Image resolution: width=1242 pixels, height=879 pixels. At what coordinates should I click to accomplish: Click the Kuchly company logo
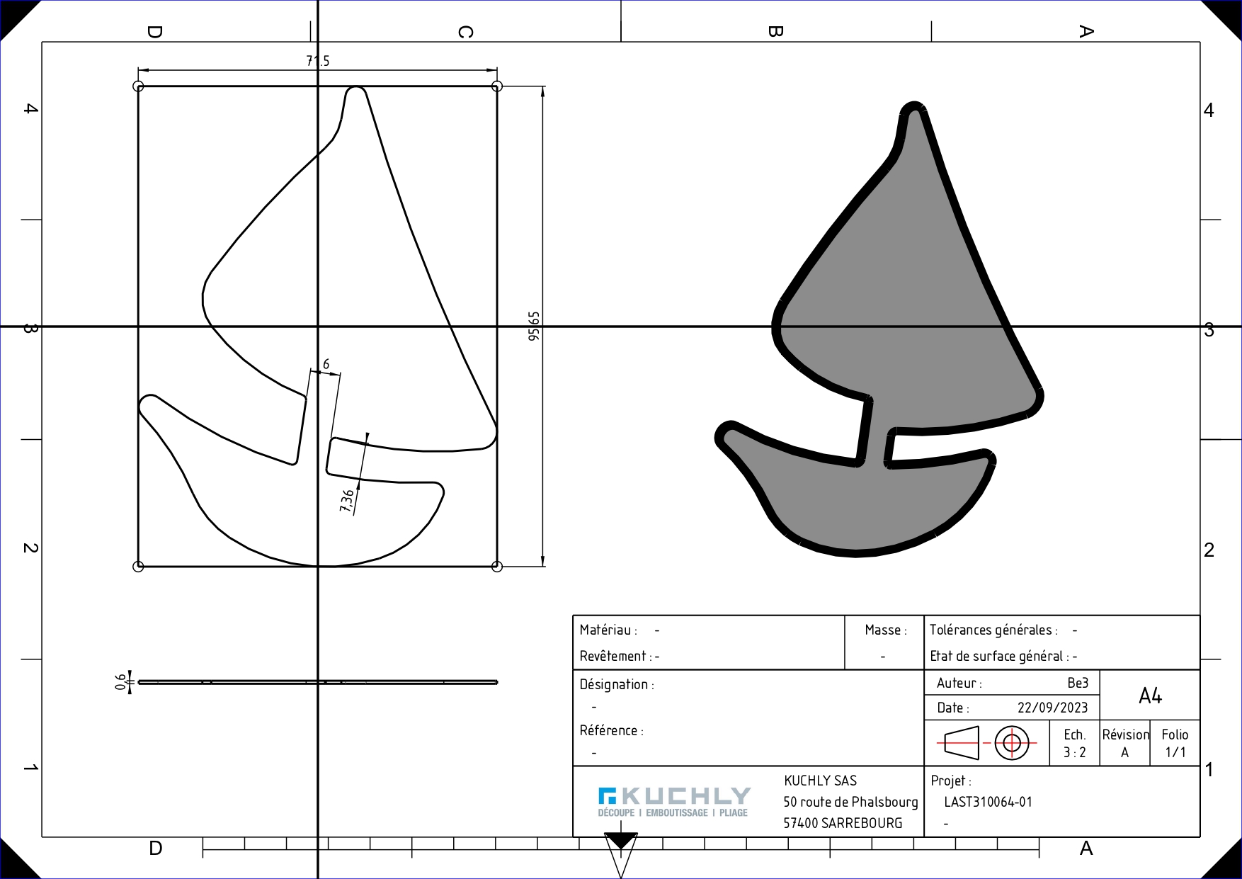673,802
